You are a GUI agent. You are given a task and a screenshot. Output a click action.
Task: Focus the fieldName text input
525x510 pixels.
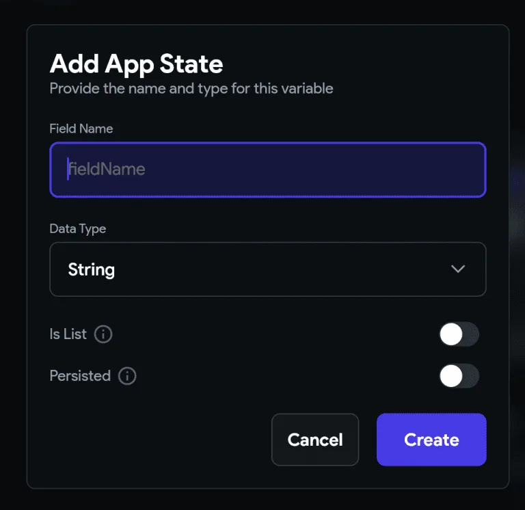click(267, 170)
